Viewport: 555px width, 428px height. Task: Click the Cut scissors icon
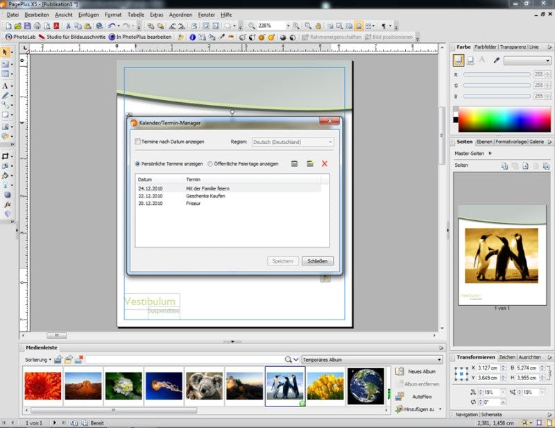(68, 26)
